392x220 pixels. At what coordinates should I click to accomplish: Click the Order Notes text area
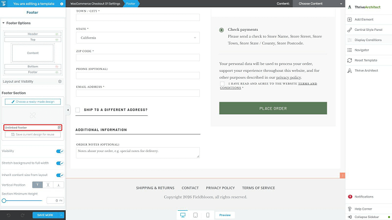tap(138, 153)
